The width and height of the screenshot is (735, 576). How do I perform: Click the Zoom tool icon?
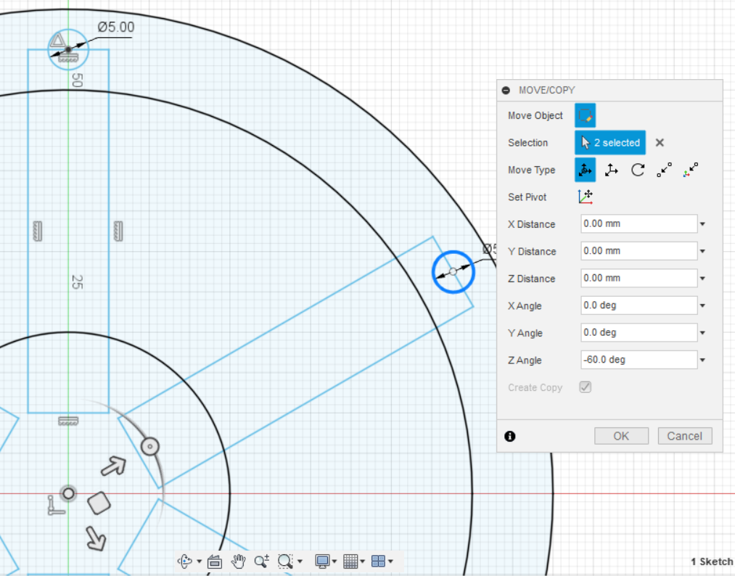261,561
